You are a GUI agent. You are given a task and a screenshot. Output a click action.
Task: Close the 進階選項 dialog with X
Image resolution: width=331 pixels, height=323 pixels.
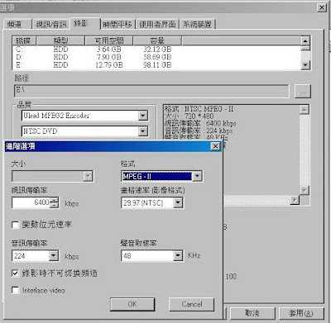(x=215, y=146)
